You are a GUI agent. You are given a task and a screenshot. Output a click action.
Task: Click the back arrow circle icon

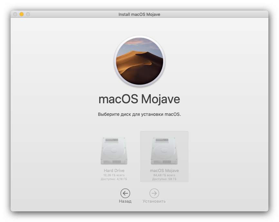click(x=125, y=193)
